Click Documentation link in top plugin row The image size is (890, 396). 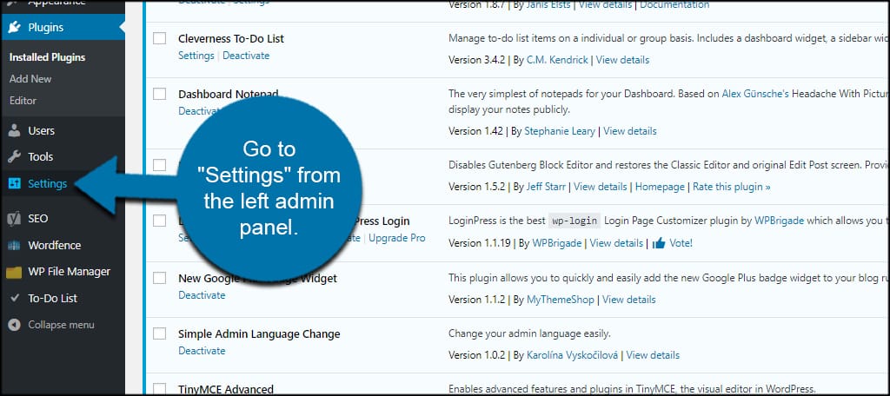[x=674, y=4]
